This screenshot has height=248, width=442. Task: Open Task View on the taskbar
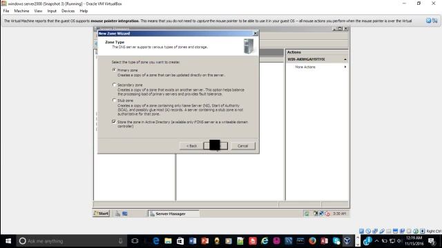click(135, 241)
